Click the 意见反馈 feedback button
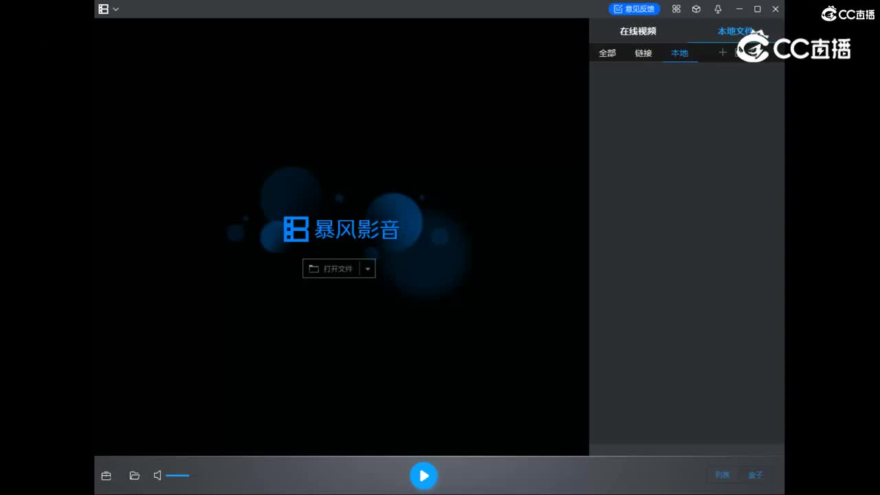 tap(634, 9)
